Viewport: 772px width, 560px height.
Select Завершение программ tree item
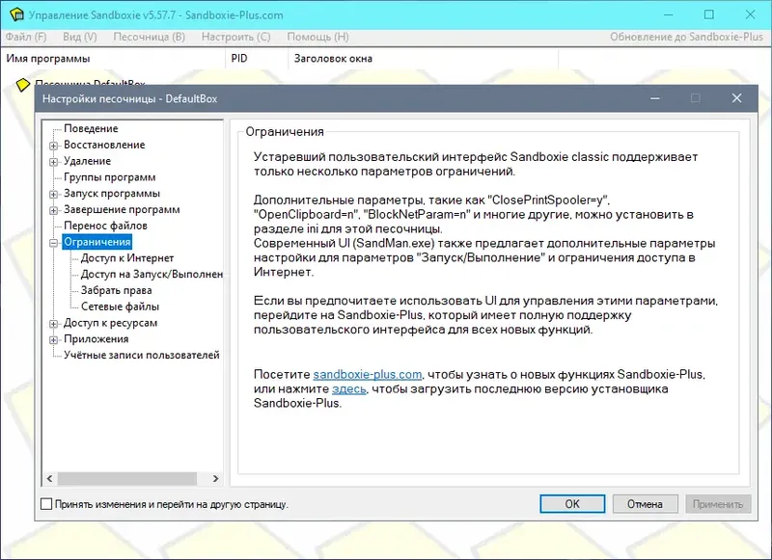(122, 209)
